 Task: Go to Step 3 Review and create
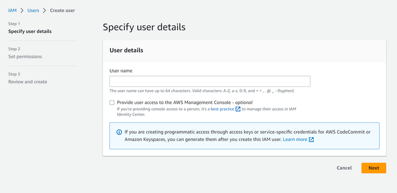(x=27, y=82)
